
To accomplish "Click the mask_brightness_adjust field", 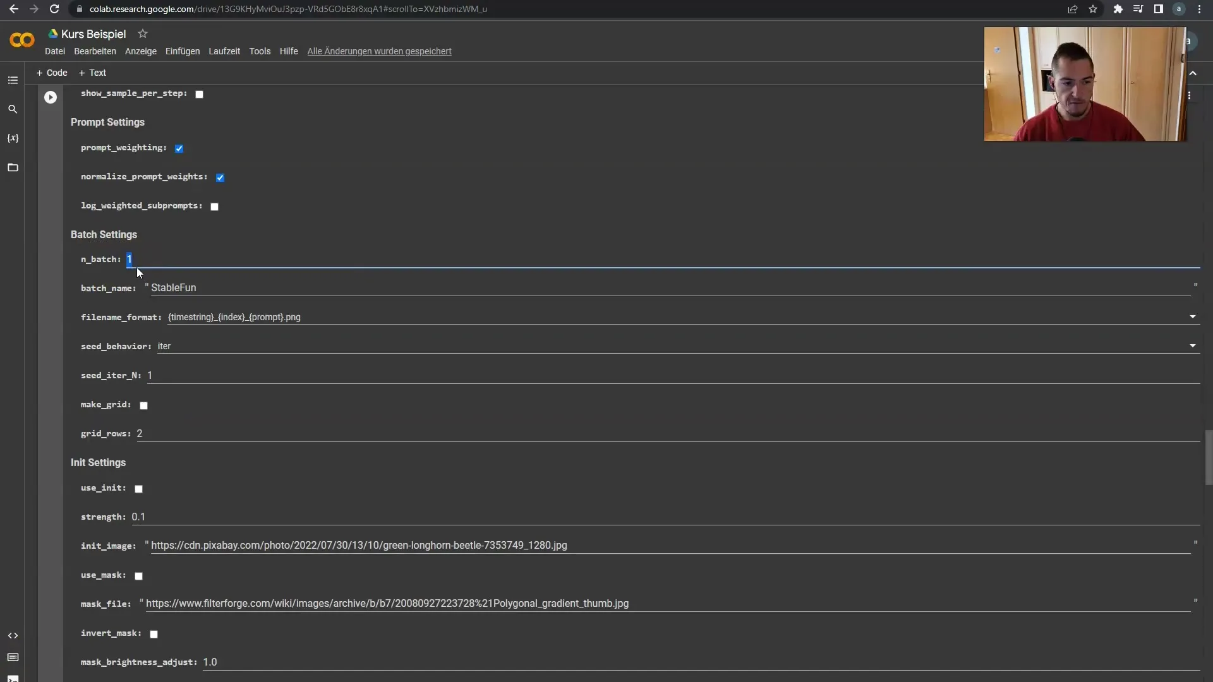I will (701, 662).
